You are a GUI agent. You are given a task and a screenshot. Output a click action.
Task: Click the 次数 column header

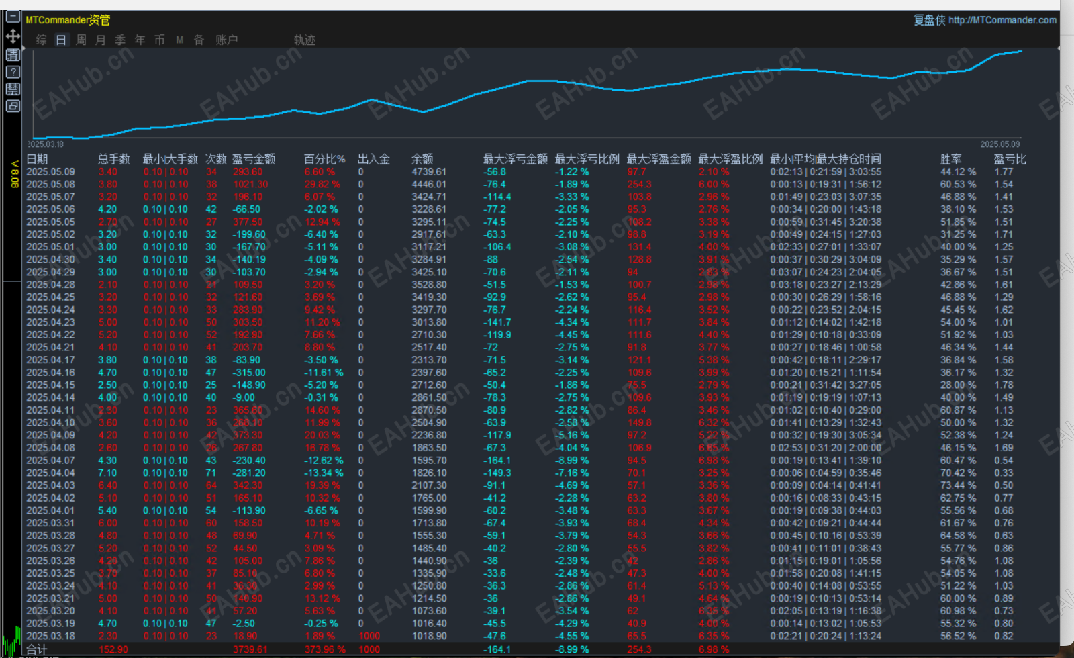(x=216, y=159)
